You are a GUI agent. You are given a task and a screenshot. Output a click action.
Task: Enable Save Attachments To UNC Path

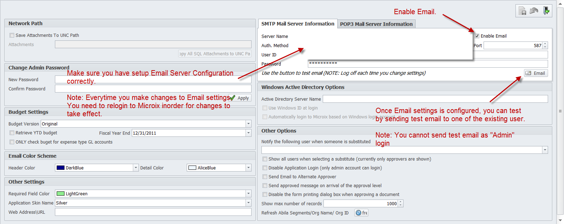click(12, 35)
